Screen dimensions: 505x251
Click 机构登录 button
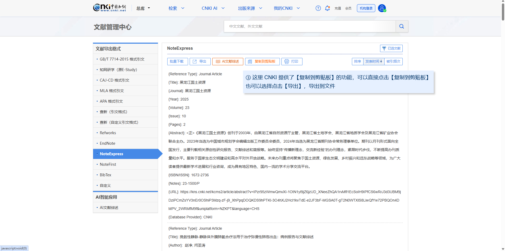click(x=366, y=8)
